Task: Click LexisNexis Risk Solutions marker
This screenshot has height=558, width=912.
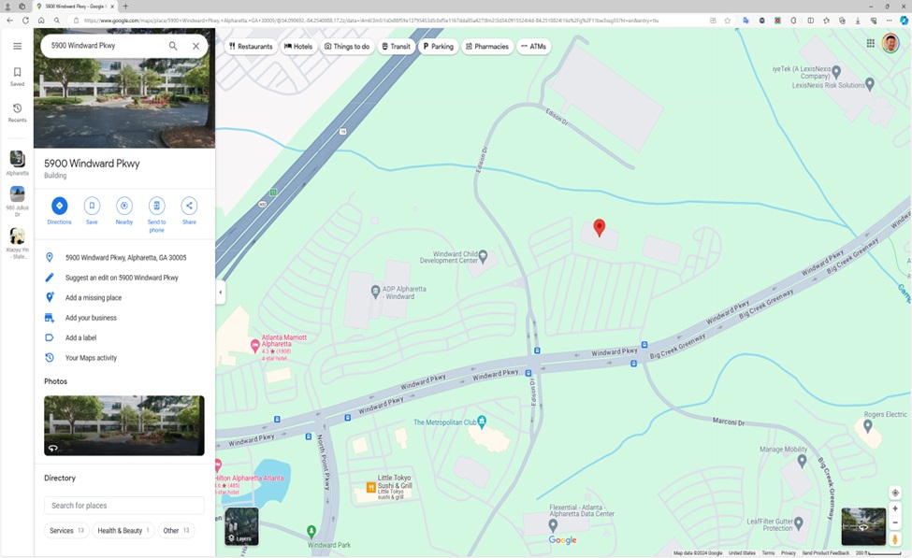Action: click(x=870, y=84)
